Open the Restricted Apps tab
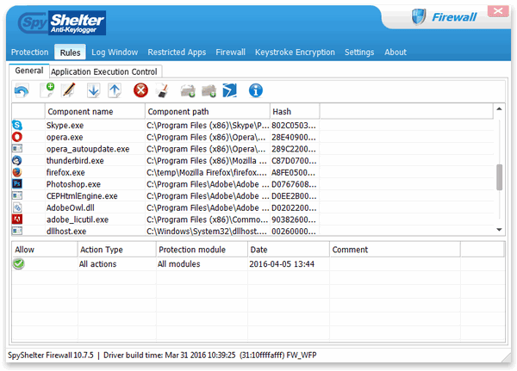 coord(177,52)
